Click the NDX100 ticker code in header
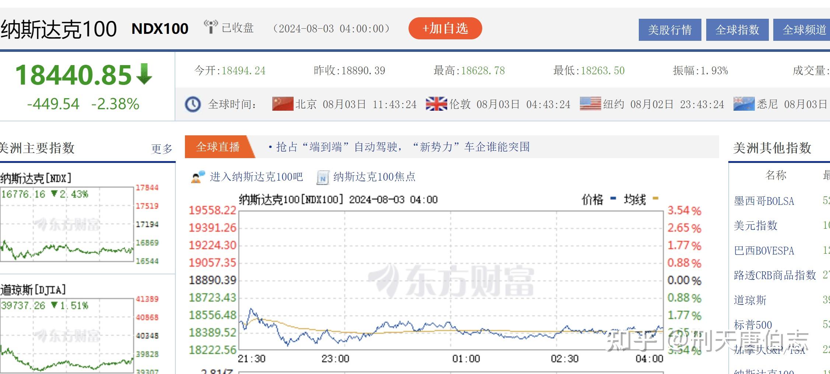 click(x=160, y=29)
